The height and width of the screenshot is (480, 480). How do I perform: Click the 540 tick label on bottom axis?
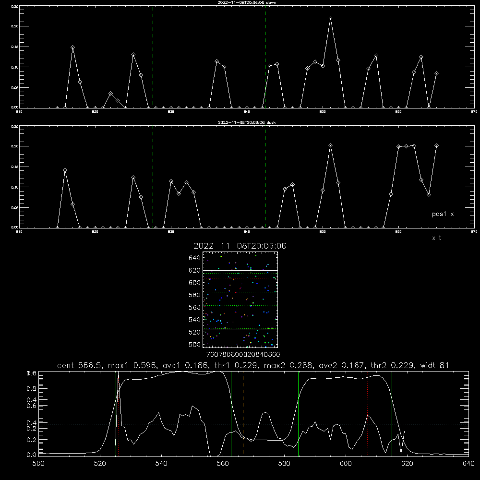coord(161,464)
